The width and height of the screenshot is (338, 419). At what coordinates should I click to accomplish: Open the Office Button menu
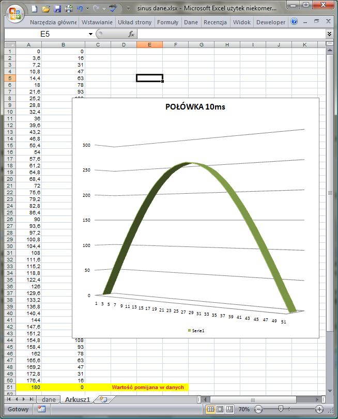(14, 13)
